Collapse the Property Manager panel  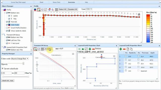(31, 54)
